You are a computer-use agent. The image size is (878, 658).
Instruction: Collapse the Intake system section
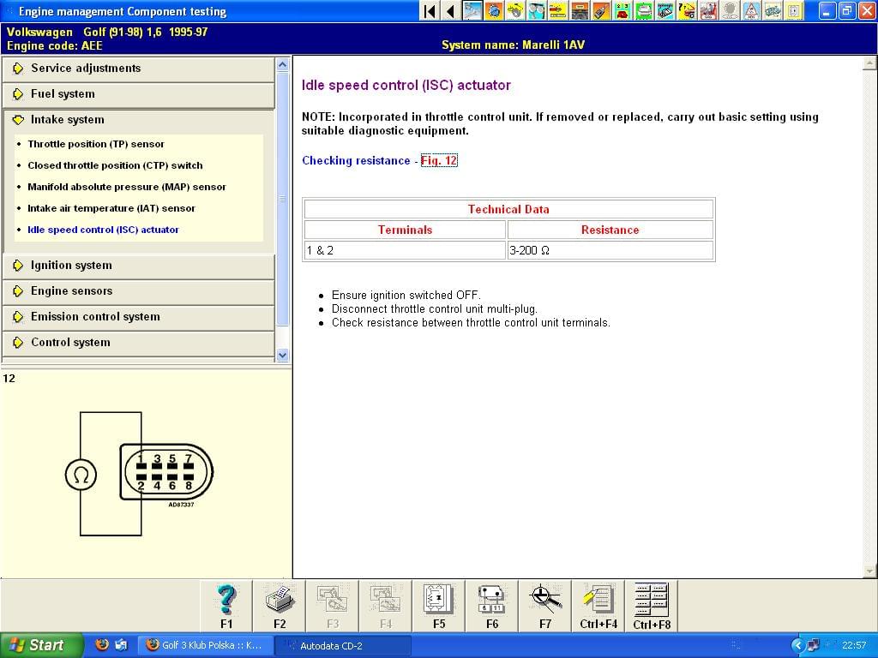pos(67,120)
